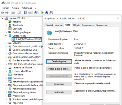Expand the Contrôleurs de bus USB category
Screen dimensions: 122x105
[x=6, y=50]
